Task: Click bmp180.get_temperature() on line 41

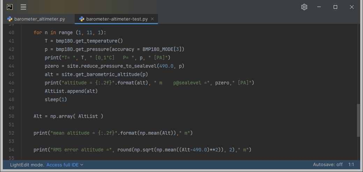Action: (x=89, y=41)
